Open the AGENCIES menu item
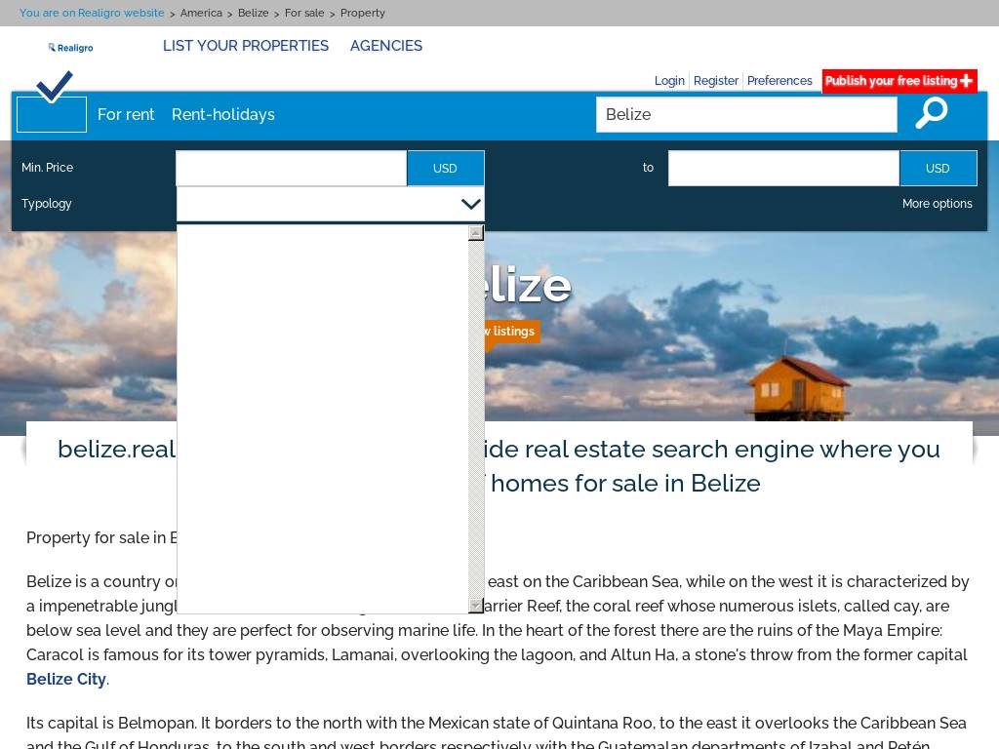The width and height of the screenshot is (999, 749). click(x=386, y=46)
